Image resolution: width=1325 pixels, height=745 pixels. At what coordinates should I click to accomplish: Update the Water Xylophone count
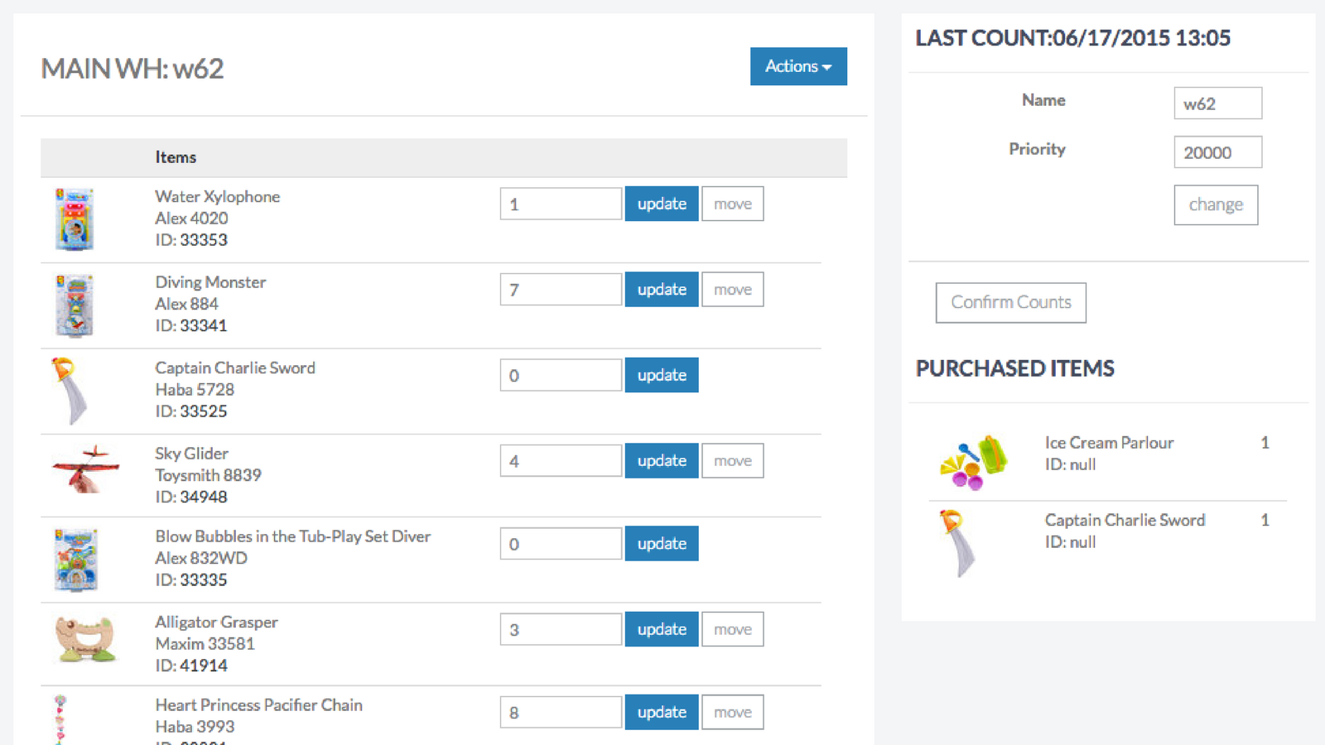pos(661,203)
